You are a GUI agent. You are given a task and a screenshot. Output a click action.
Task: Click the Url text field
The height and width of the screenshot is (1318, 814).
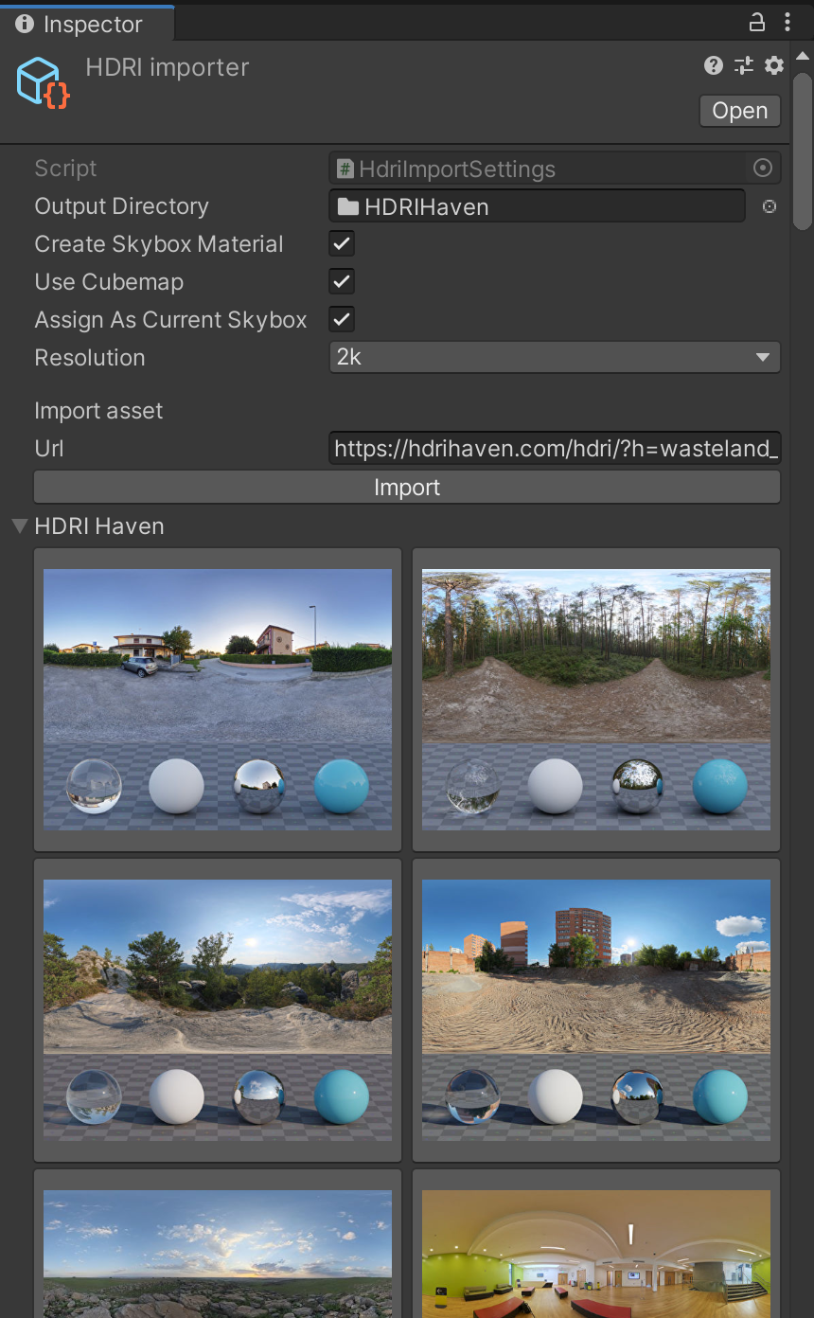coord(555,449)
